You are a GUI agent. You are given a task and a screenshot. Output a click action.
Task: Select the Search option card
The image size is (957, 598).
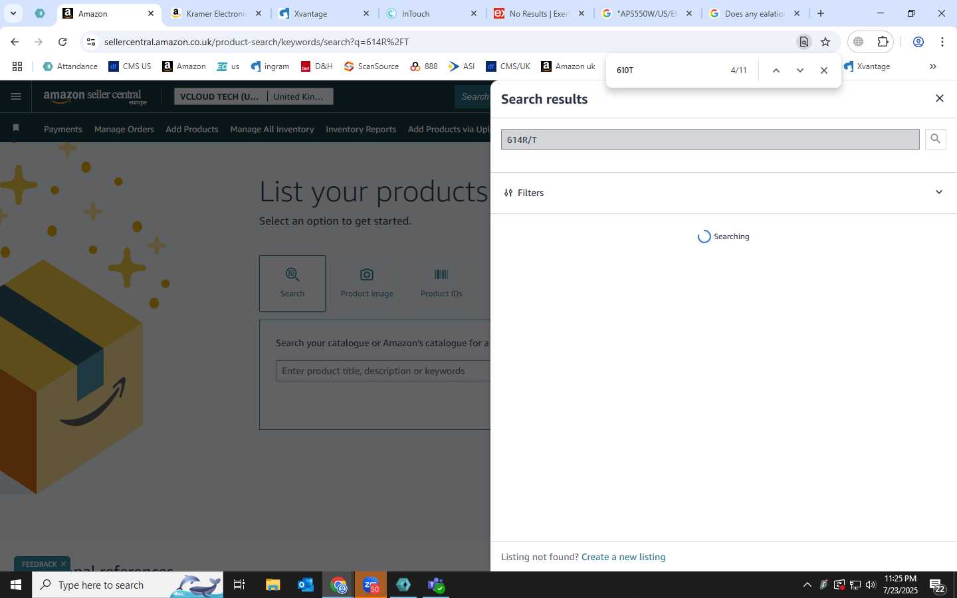pyautogui.click(x=292, y=283)
